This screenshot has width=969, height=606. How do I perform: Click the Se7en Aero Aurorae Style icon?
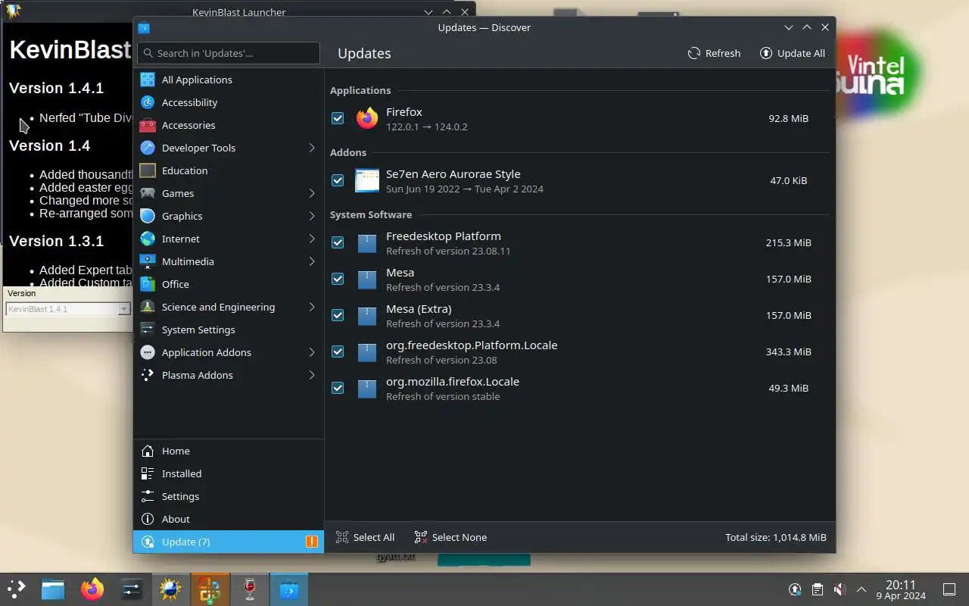coord(367,180)
